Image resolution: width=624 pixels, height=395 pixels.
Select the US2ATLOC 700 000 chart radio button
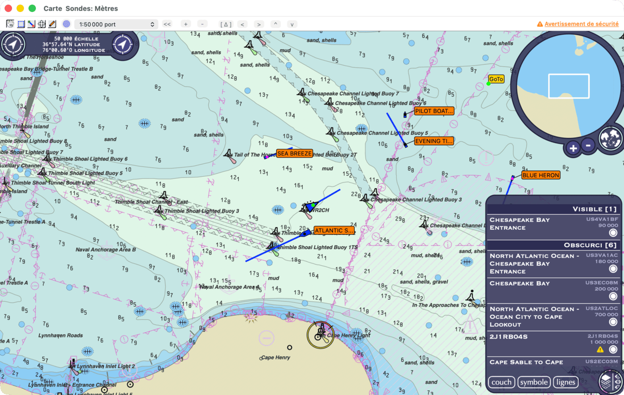tap(613, 322)
